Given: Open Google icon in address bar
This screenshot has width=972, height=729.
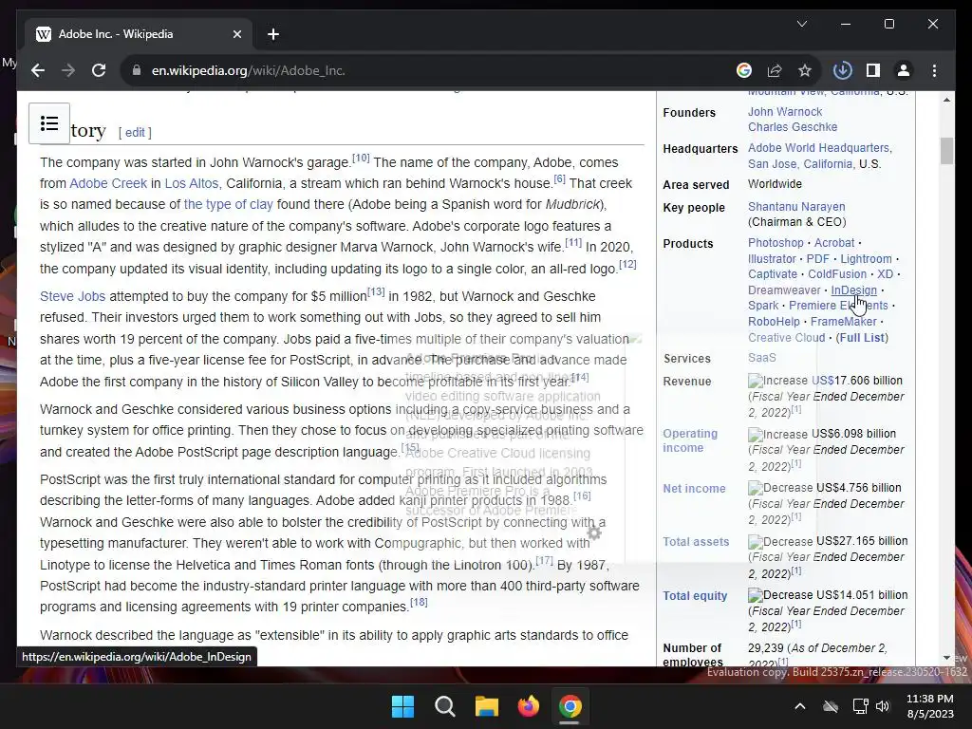Looking at the screenshot, I should click(744, 70).
